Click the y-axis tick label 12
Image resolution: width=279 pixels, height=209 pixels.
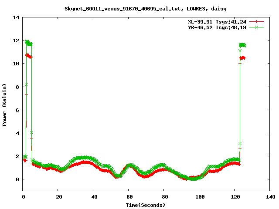[x=16, y=40]
